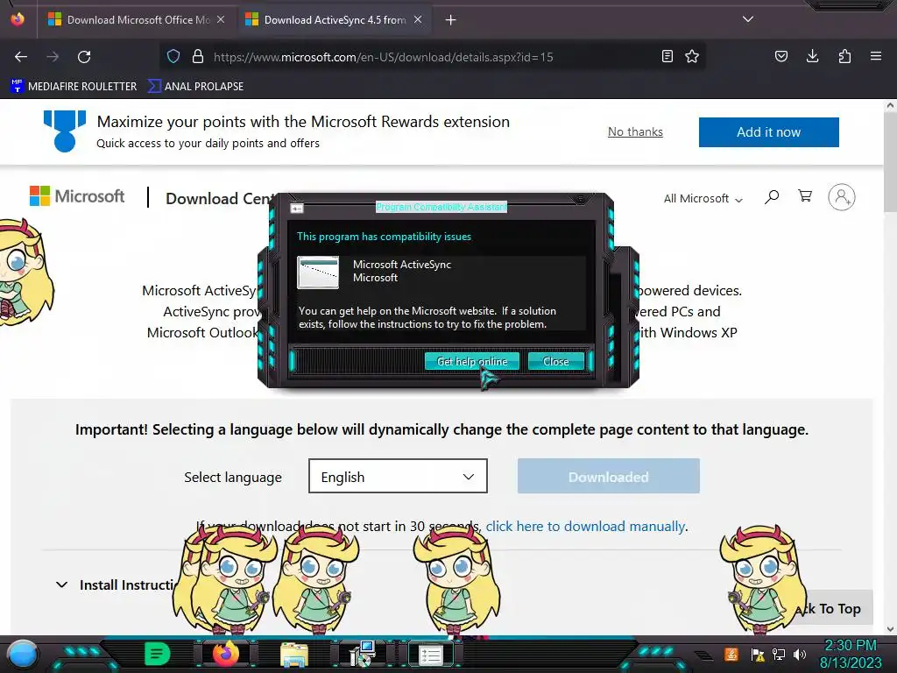Screen dimensions: 897x673
Task: Open the English language dropdown
Action: tap(399, 476)
